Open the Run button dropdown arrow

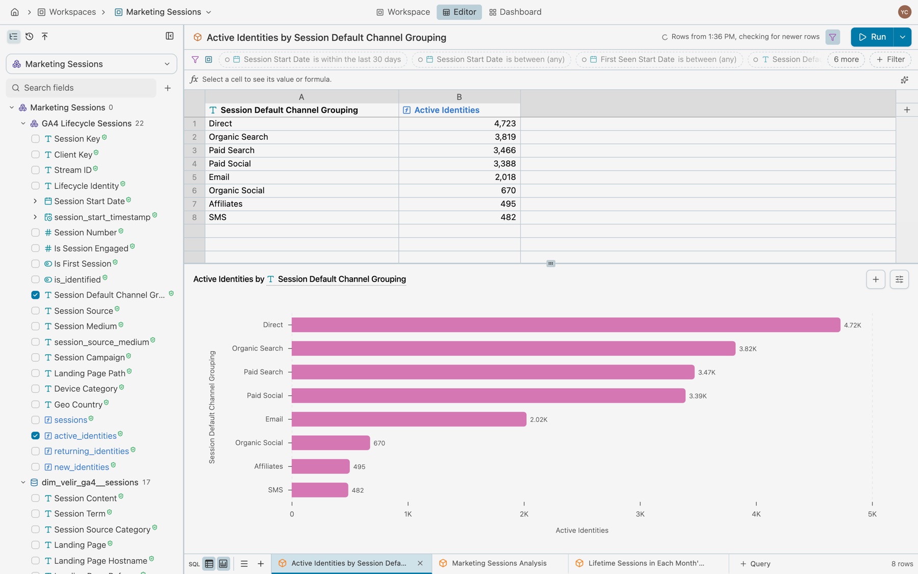click(x=902, y=37)
